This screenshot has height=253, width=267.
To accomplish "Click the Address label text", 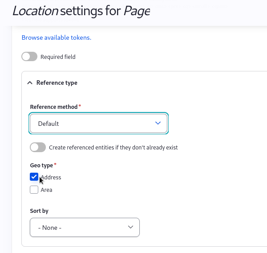I will [x=51, y=178].
